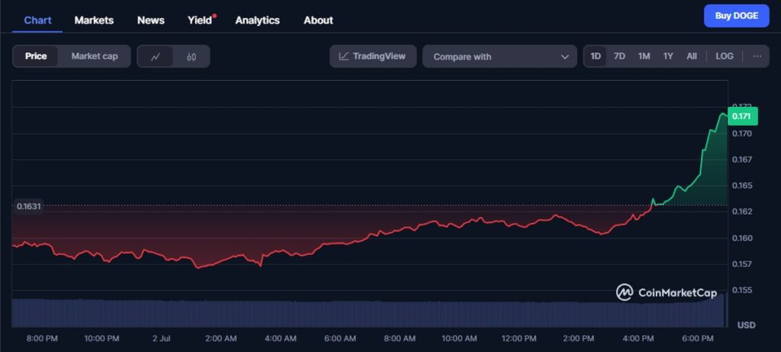Expand the Compare with dropdown
Screen dimensions: 781x352
pos(500,57)
